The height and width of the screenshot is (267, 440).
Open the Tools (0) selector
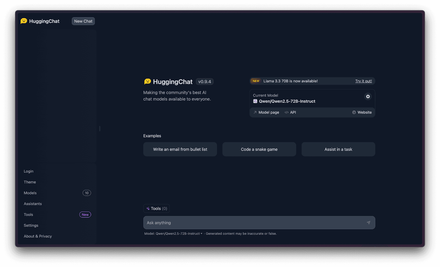[x=156, y=208]
